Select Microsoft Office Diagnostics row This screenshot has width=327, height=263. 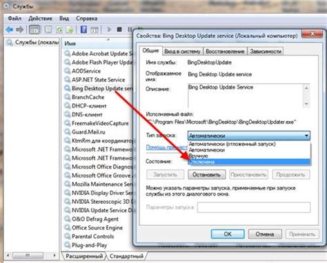click(99, 167)
